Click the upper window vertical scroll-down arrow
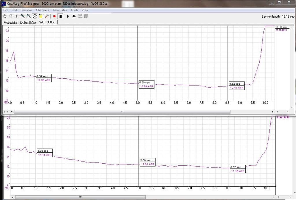 293,107
